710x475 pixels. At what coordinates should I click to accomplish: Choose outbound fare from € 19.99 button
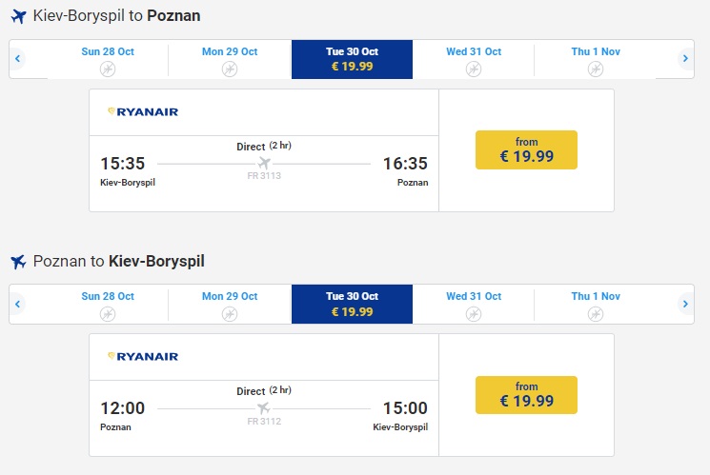coord(526,149)
